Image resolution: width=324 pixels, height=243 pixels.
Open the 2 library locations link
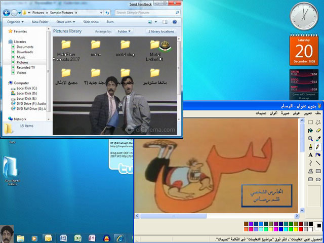click(x=161, y=31)
